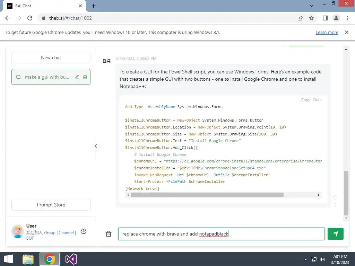Viewport: 355px width, 266px height.
Task: Click the 'User' name label
Action: tap(31, 226)
